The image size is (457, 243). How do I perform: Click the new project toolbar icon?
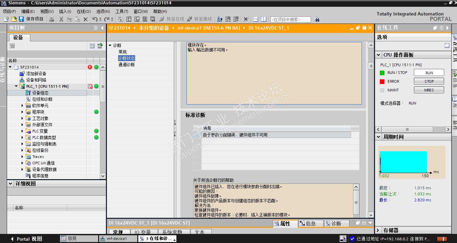6,19
